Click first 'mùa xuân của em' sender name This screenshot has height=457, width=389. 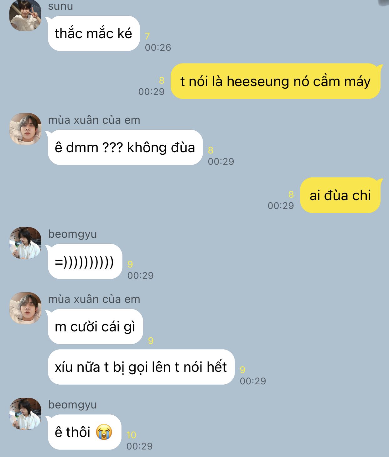(94, 120)
